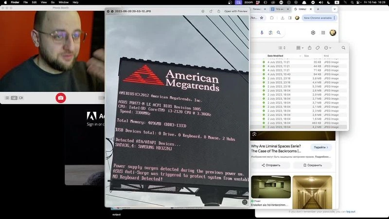This screenshot has width=389, height=219.
Task: Click Finder toolbar share icon
Action: (x=309, y=48)
